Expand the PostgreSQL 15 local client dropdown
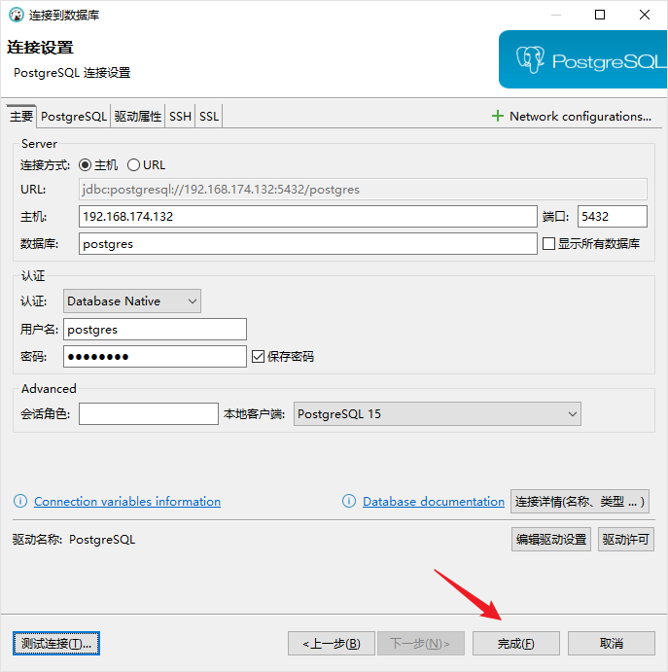 click(438, 414)
